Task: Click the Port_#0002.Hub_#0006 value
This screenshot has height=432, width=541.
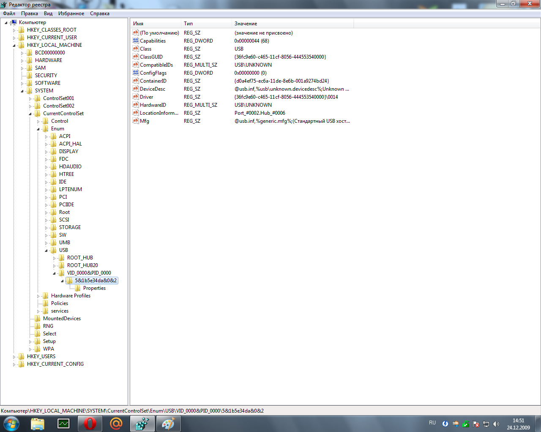Action: pos(260,113)
